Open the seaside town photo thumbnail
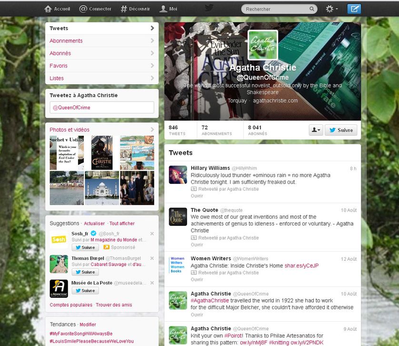The width and height of the screenshot is (399, 346). coord(67,188)
